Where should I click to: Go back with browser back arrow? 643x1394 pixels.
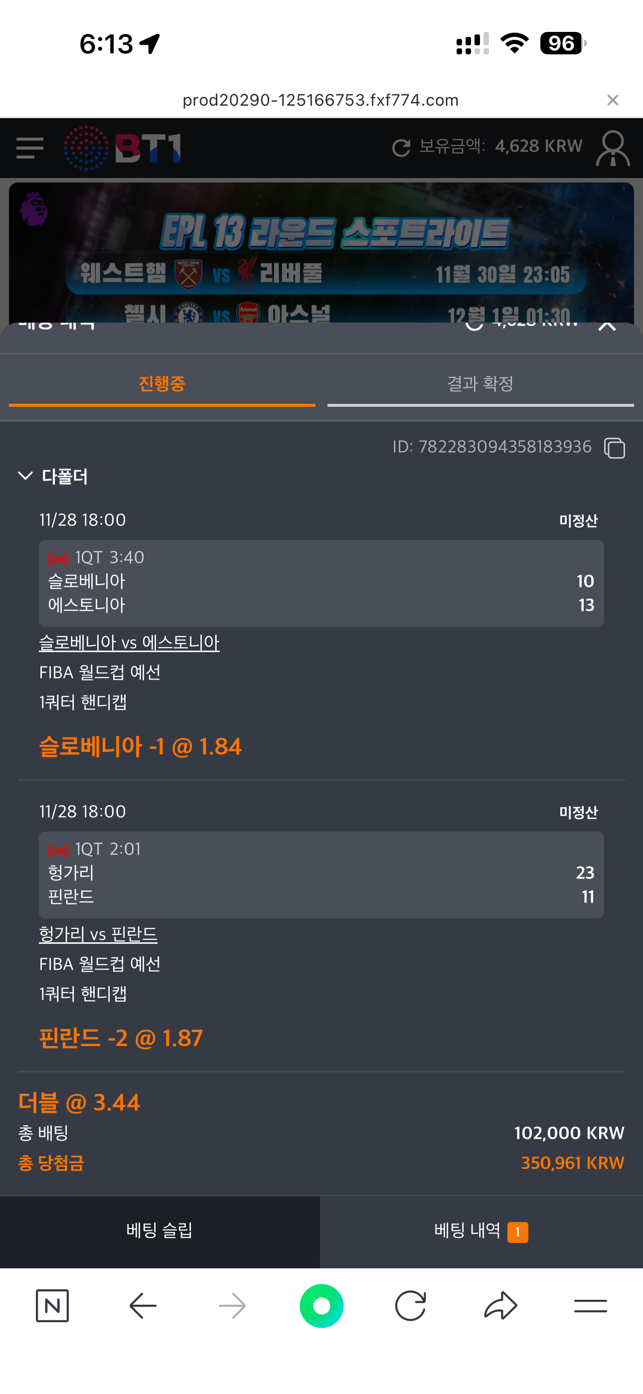tap(143, 1306)
